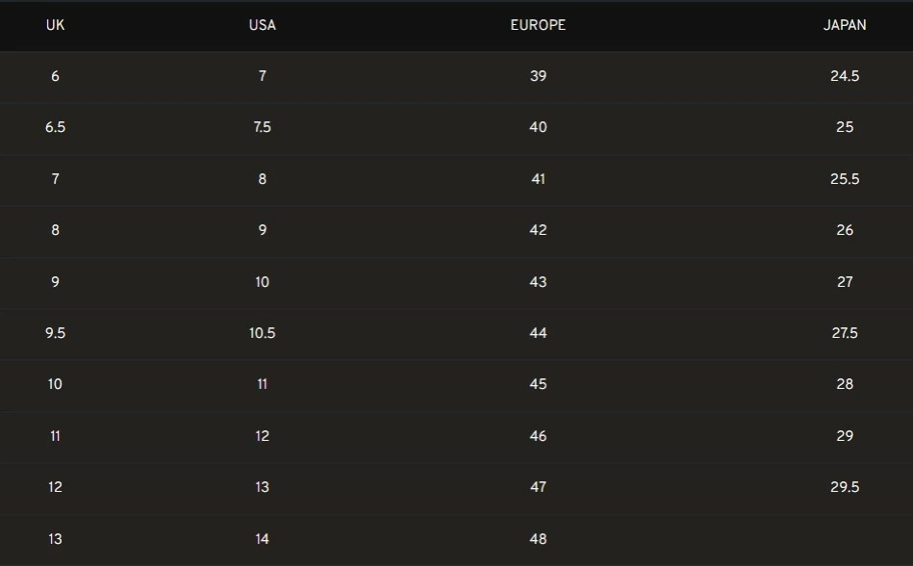Viewport: 913px width, 566px height.
Task: Select Europe size 45 cell
Action: [538, 384]
